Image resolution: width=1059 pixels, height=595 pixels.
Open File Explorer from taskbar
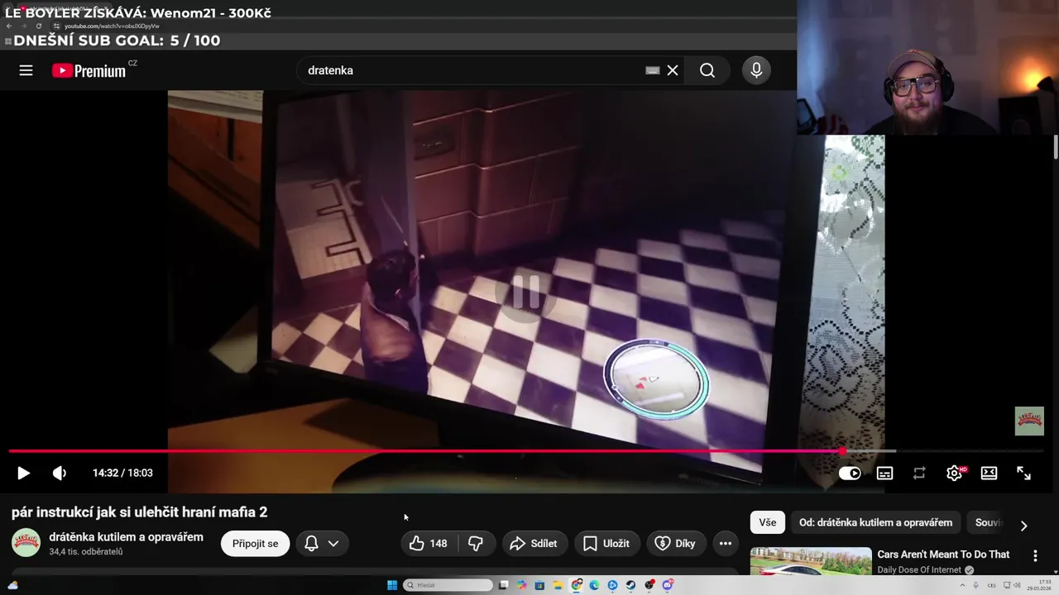click(558, 585)
